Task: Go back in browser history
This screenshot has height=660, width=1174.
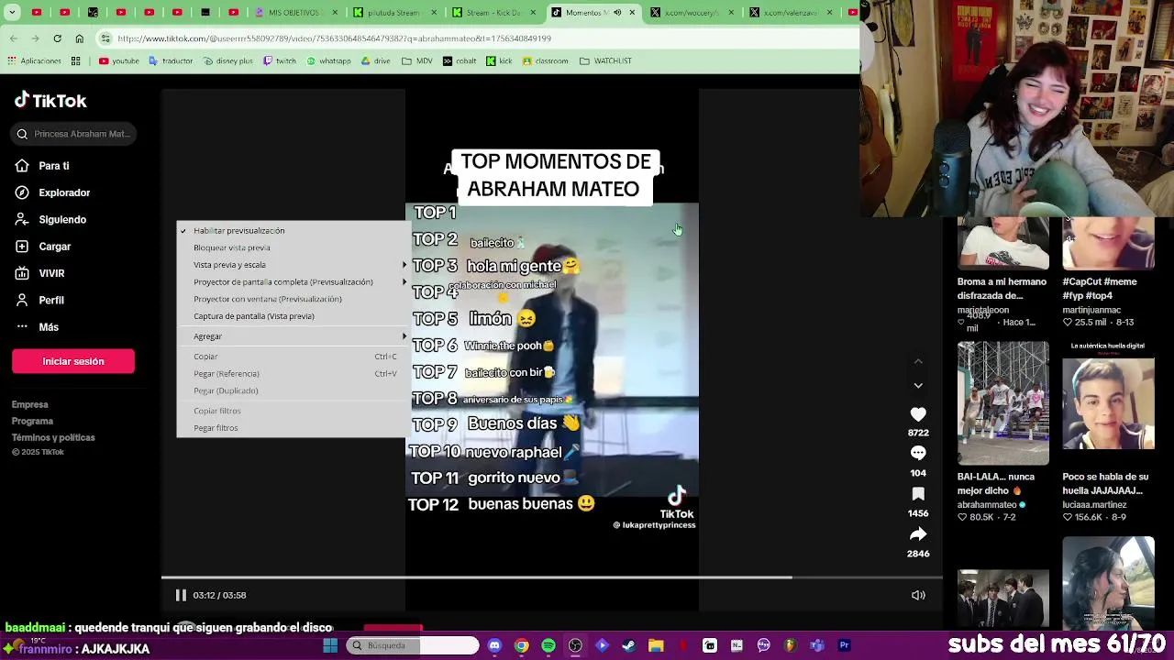Action: [x=13, y=38]
